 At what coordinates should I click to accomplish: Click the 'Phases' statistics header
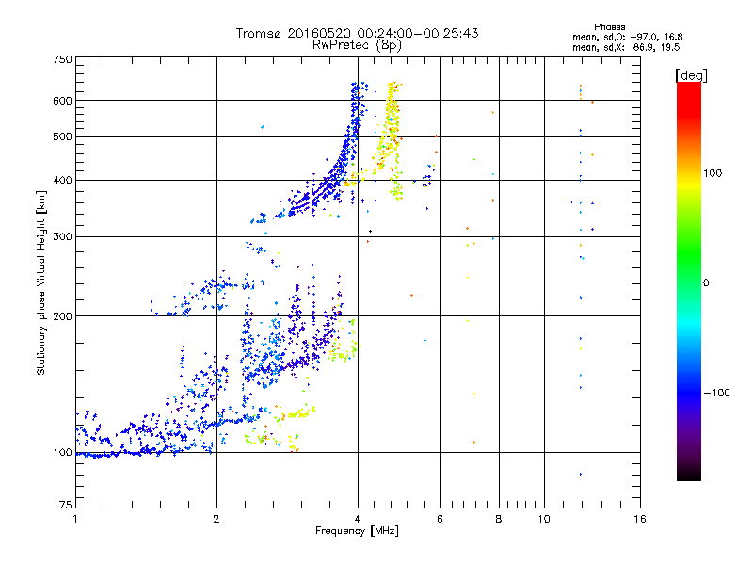(x=609, y=27)
